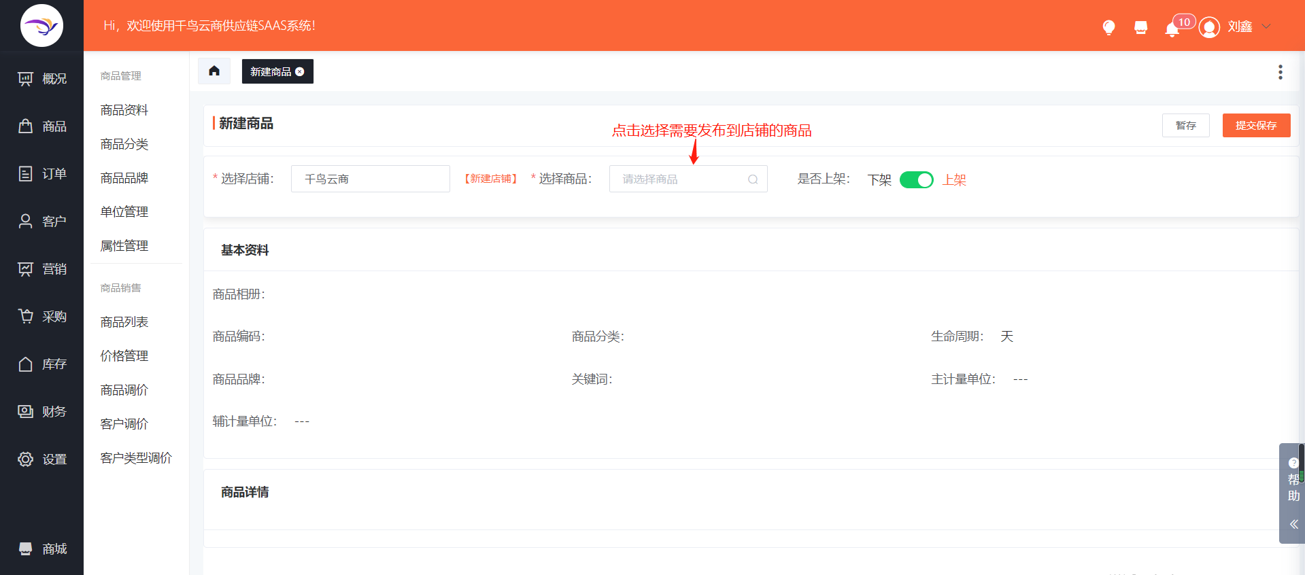Click the 商品详情 section heading
Image resolution: width=1305 pixels, height=575 pixels.
coord(245,492)
